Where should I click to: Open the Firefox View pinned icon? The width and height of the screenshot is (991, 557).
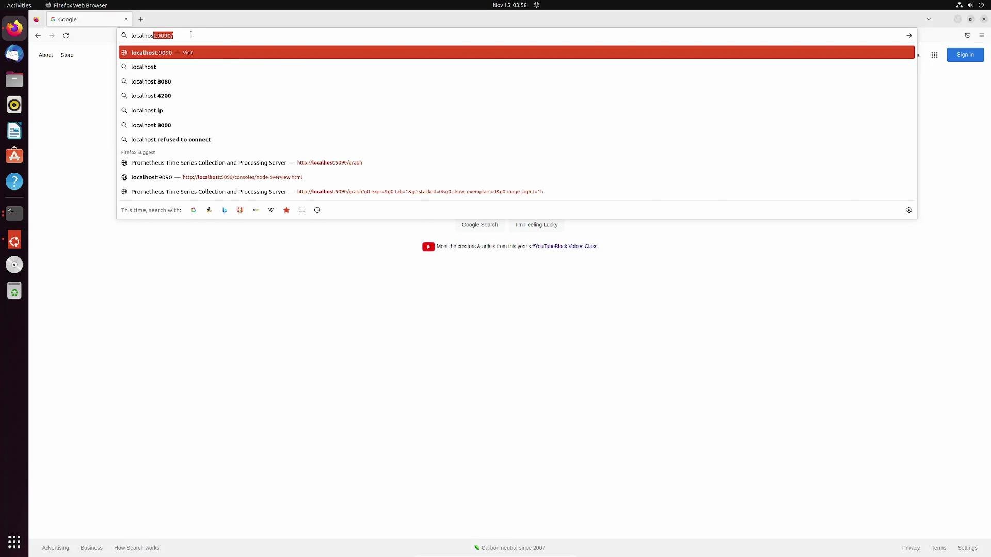click(x=36, y=19)
